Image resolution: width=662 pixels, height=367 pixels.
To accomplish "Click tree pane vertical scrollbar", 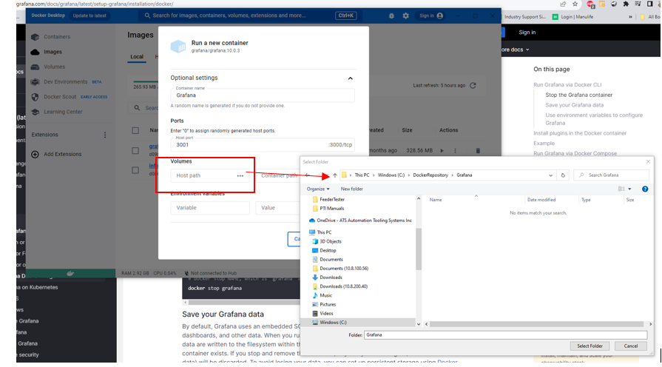I will click(419, 249).
